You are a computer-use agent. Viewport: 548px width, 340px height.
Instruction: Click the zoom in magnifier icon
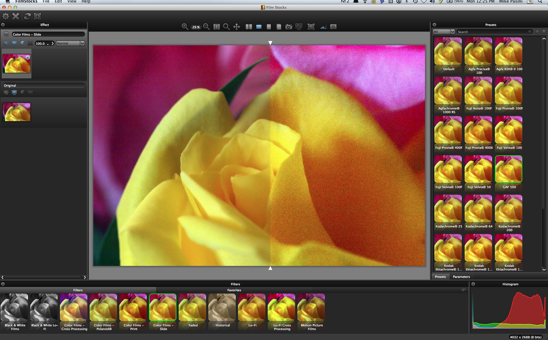click(x=185, y=27)
